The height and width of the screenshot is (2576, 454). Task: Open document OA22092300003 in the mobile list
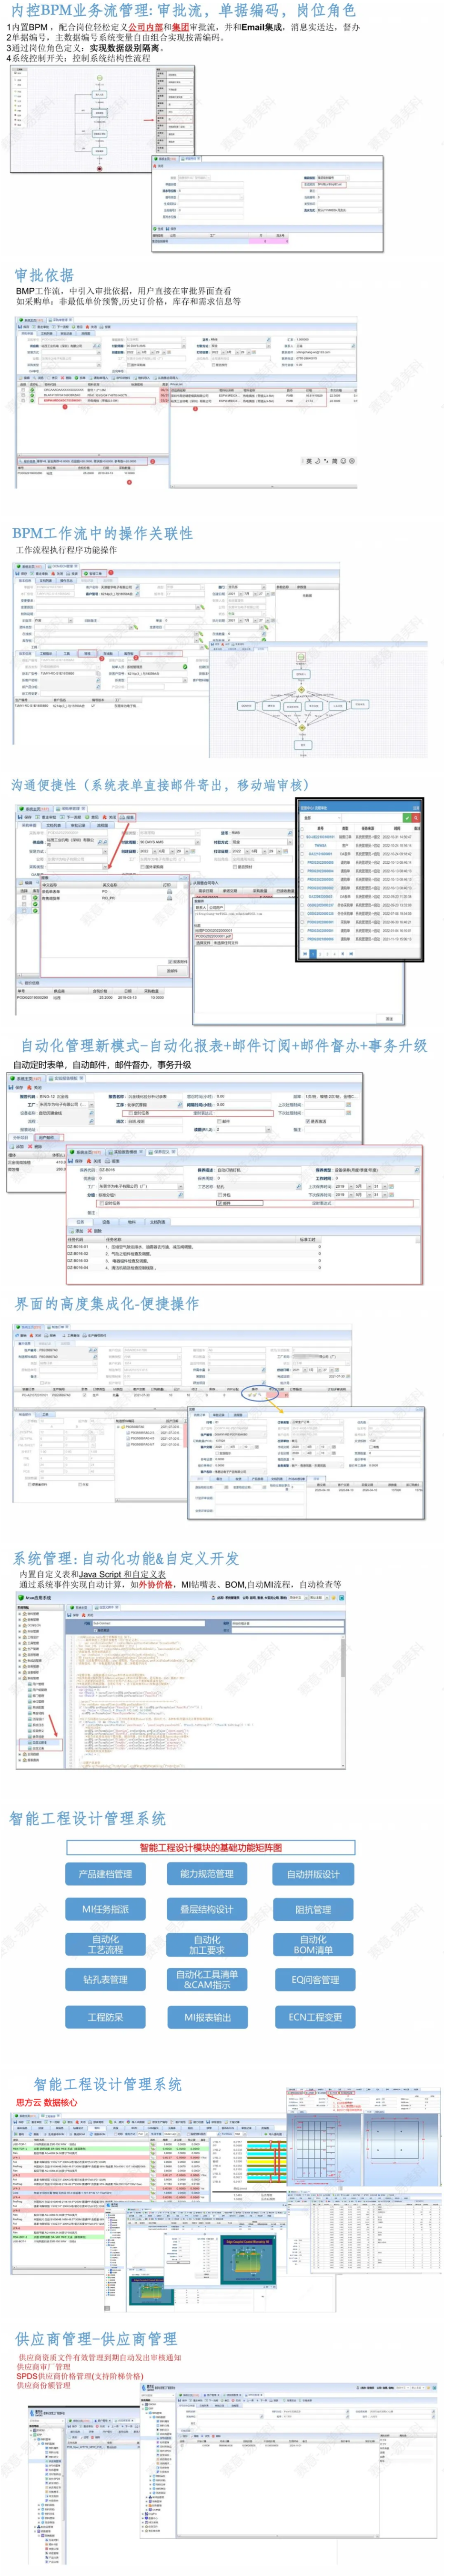(x=321, y=897)
